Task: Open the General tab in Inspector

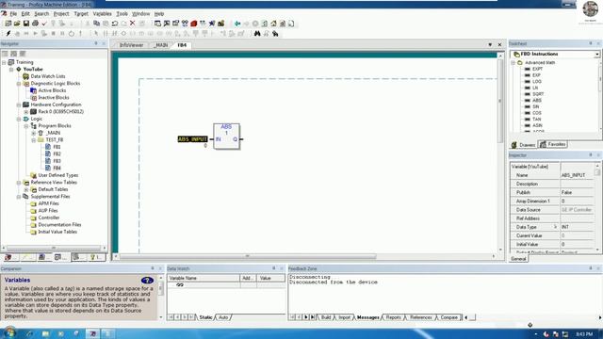Action: coord(518,259)
